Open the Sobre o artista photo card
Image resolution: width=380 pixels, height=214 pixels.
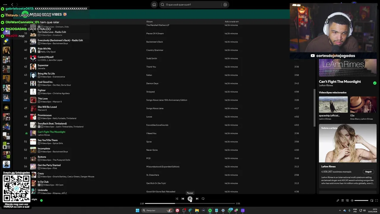(348, 143)
